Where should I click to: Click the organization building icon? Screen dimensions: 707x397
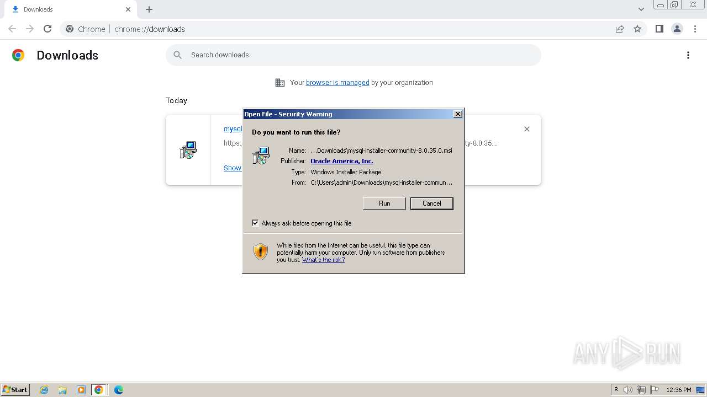pyautogui.click(x=280, y=83)
